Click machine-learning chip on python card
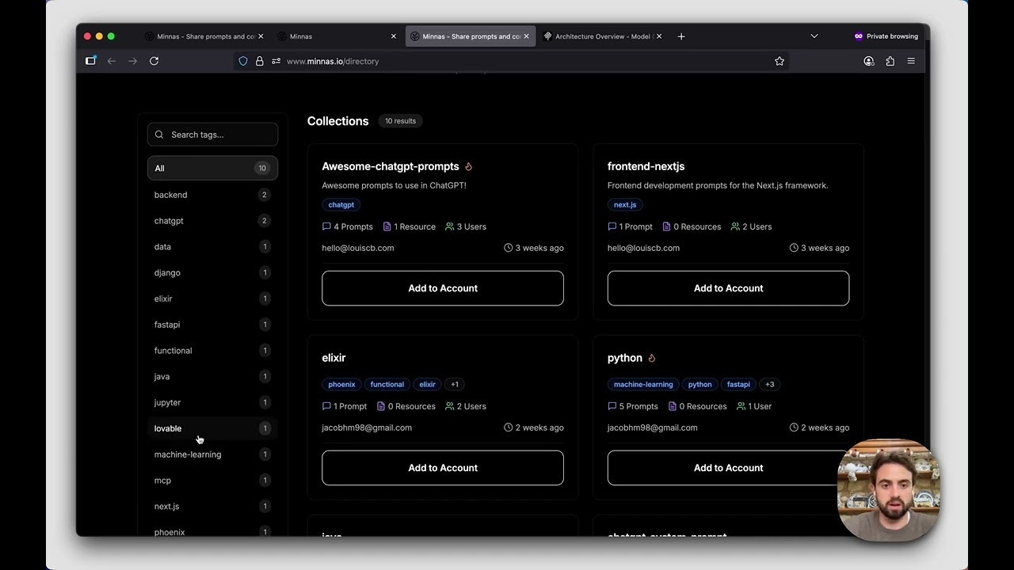This screenshot has width=1014, height=570. pyautogui.click(x=643, y=384)
